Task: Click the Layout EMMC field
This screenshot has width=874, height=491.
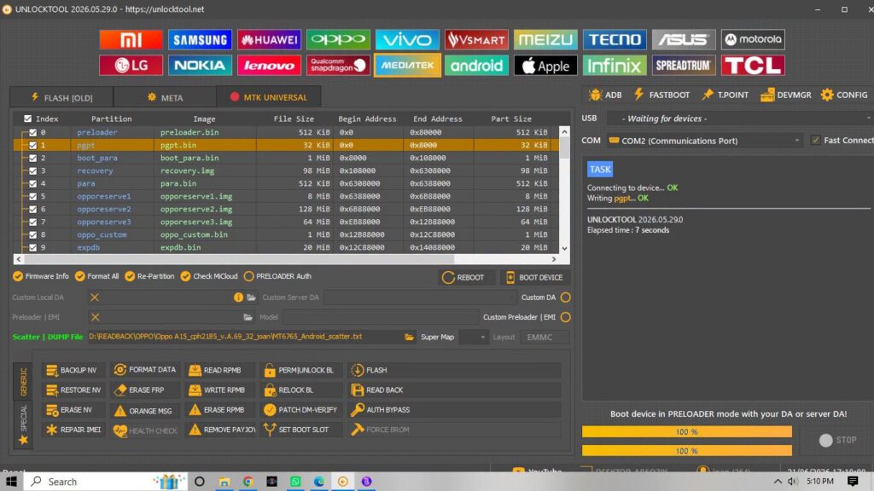Action: [x=544, y=337]
